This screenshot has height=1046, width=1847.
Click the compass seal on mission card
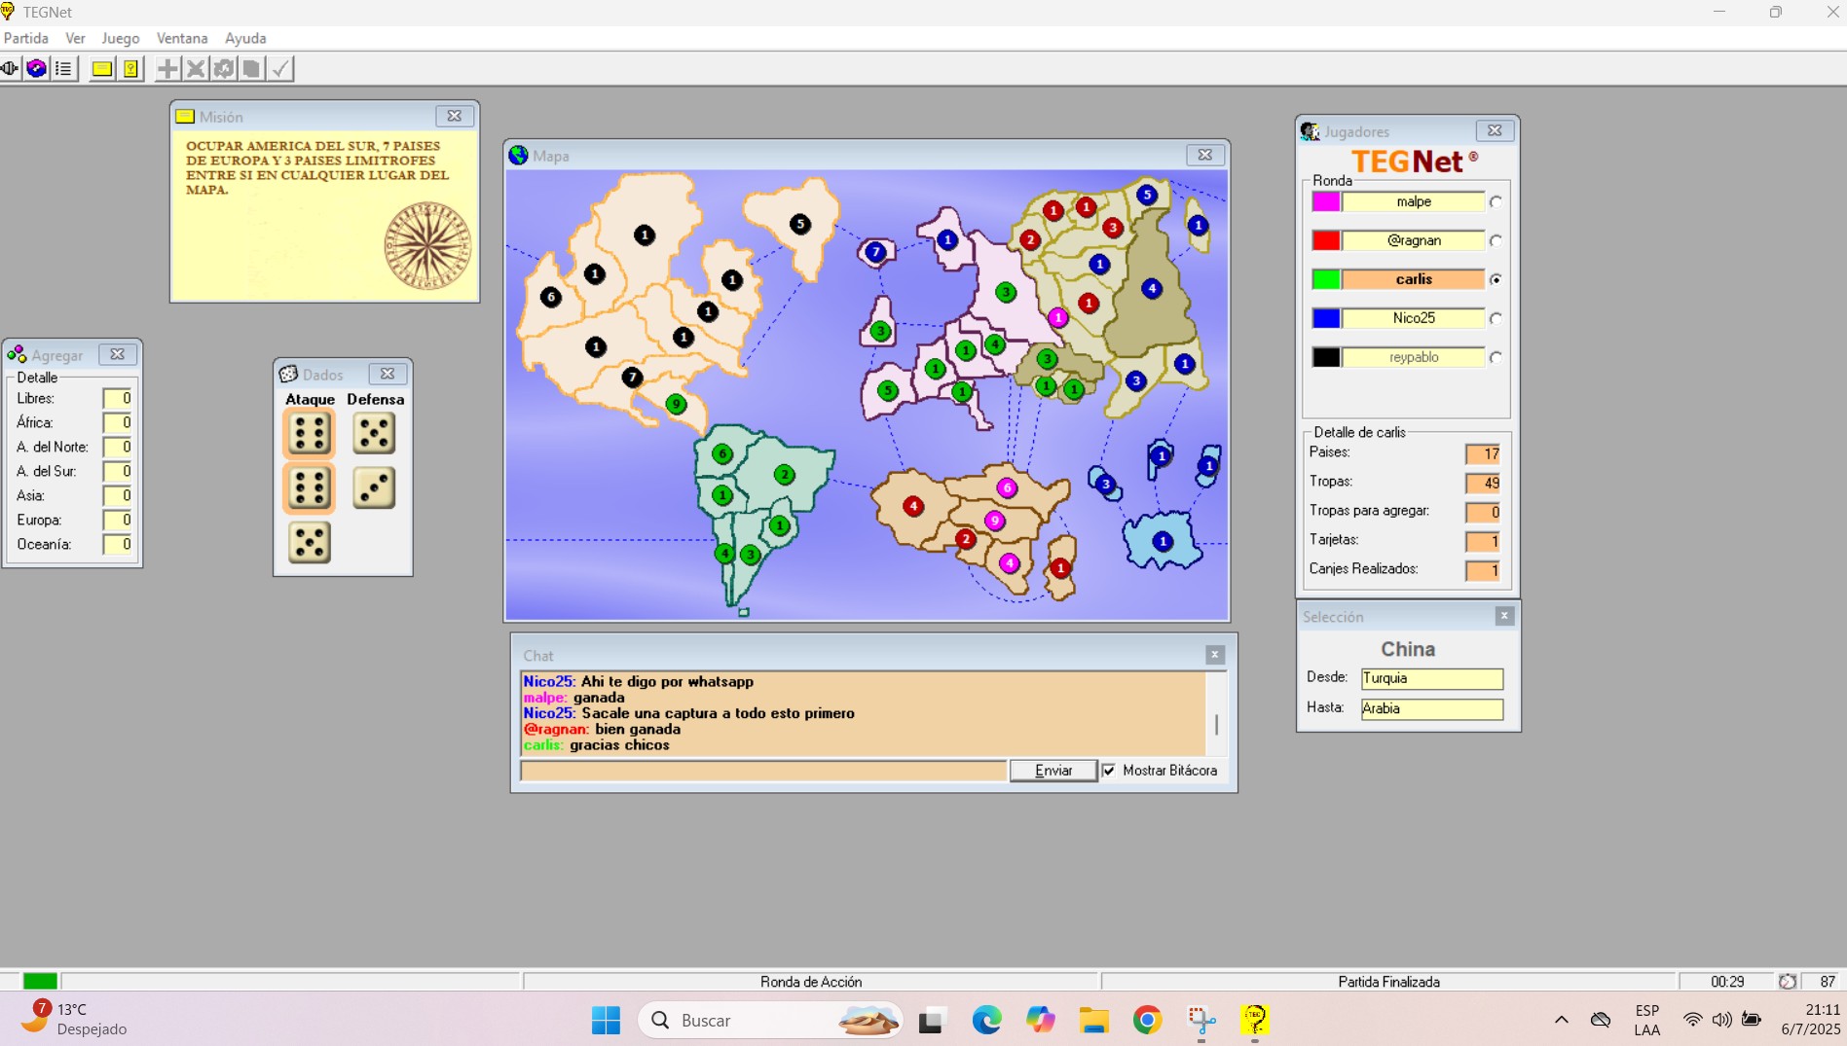click(x=426, y=245)
